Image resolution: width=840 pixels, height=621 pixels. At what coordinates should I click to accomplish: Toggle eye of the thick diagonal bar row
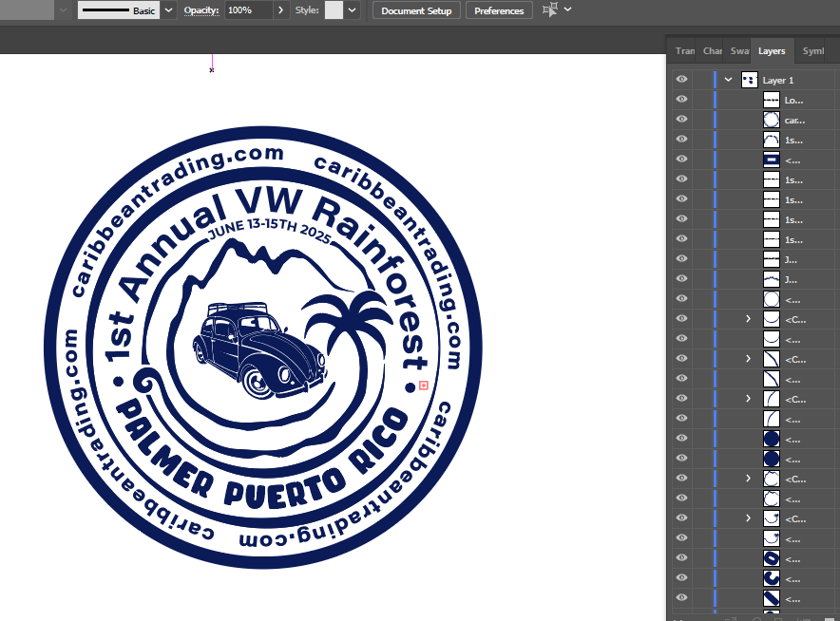681,597
